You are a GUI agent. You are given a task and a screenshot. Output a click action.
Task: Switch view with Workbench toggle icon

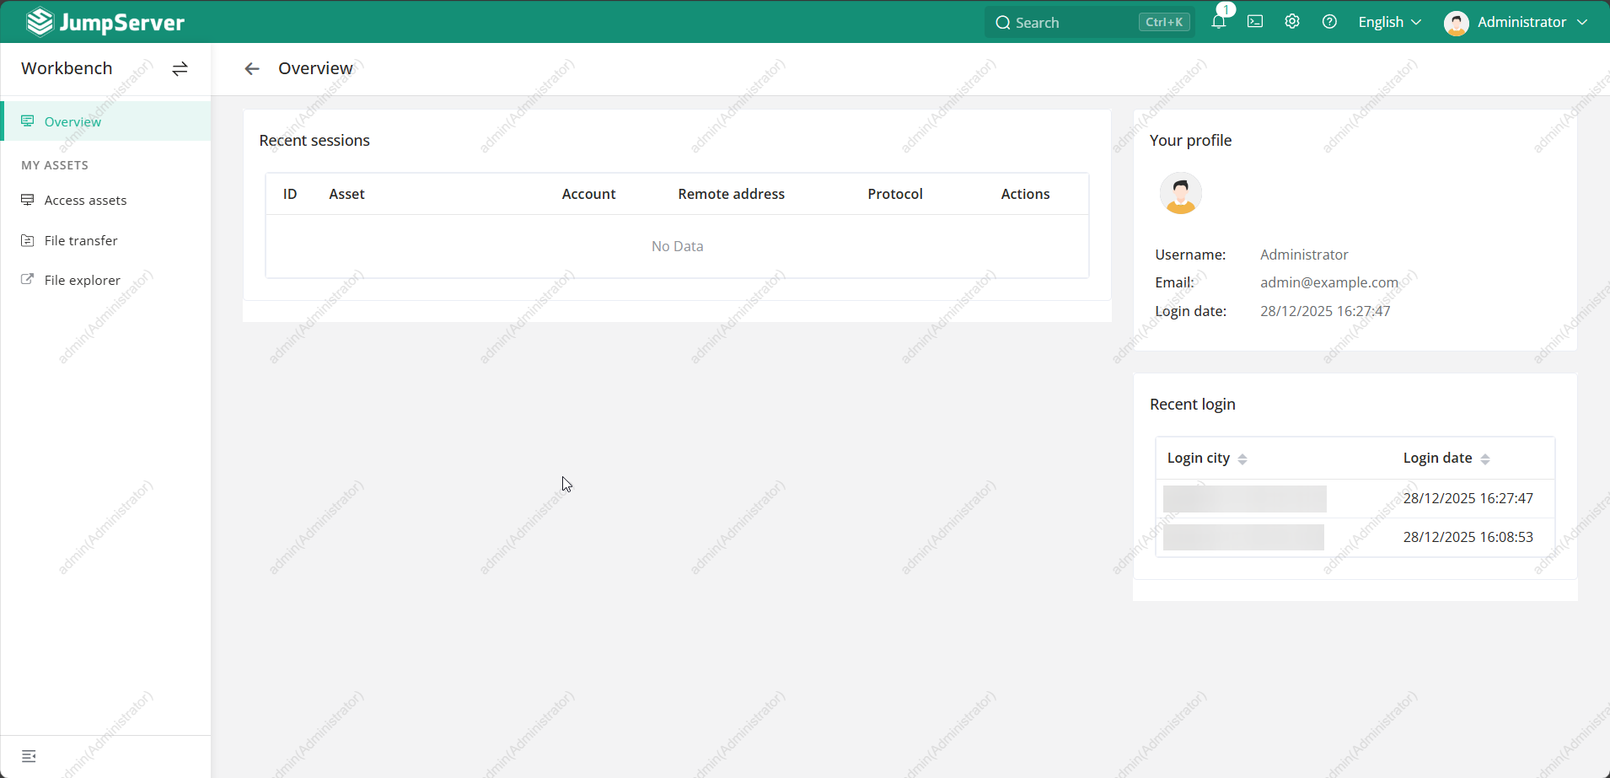(x=180, y=69)
